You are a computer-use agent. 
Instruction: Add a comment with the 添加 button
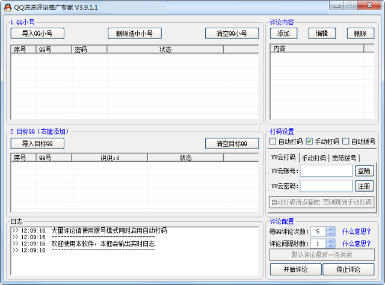click(283, 34)
